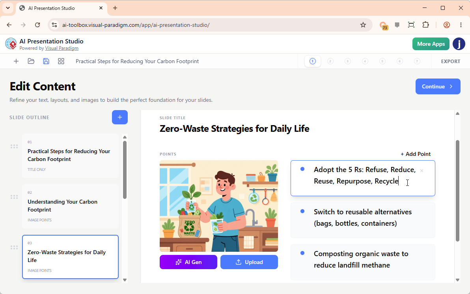Click the zero-waste illustration image
The width and height of the screenshot is (470, 294).
click(219, 206)
